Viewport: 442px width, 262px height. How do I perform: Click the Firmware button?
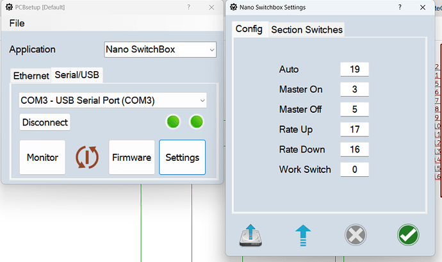(132, 158)
